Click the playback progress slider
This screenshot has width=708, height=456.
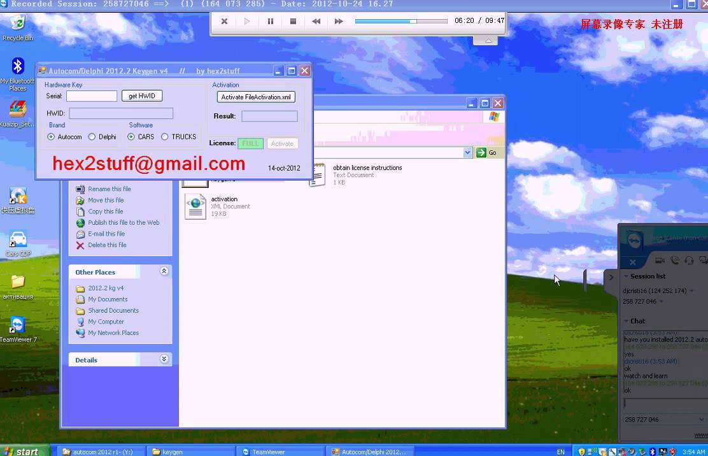[x=401, y=21]
